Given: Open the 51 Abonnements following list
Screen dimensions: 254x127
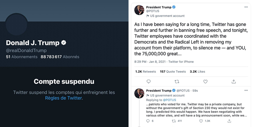Looking at the screenshot, I should pos(21,57).
